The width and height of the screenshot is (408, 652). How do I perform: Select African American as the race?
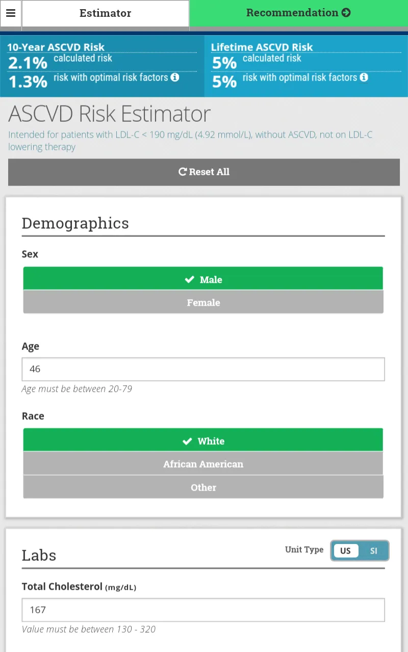click(x=203, y=464)
